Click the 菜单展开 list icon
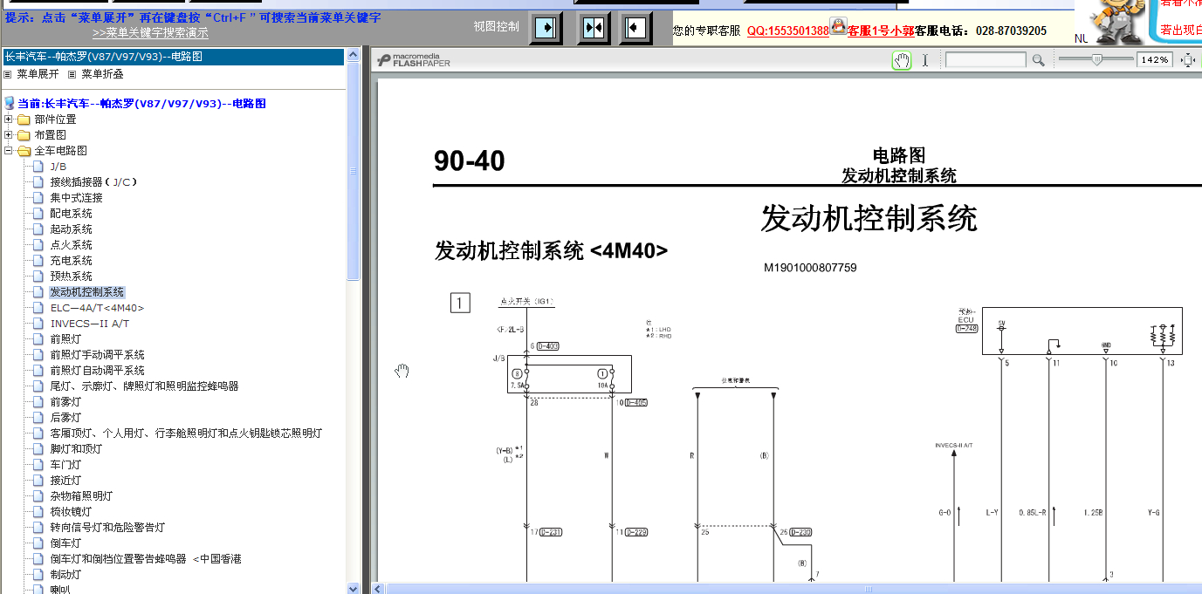 point(8,74)
